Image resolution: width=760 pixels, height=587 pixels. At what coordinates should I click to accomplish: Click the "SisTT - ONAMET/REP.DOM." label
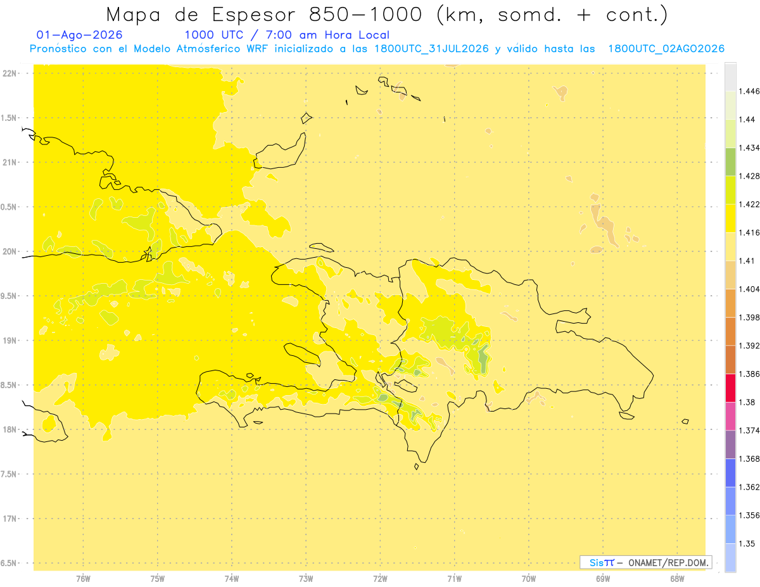(646, 562)
